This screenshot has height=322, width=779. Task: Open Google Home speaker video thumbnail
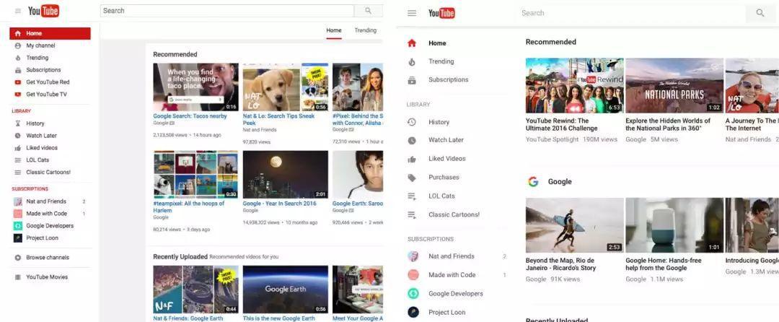pos(674,225)
